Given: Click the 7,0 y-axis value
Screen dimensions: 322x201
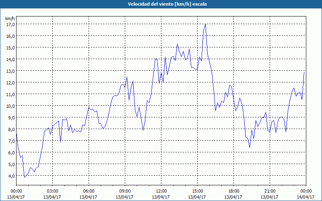Looking at the screenshot, I should [11, 141].
